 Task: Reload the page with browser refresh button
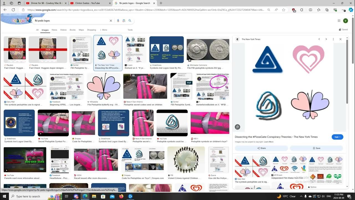[x=13, y=10]
